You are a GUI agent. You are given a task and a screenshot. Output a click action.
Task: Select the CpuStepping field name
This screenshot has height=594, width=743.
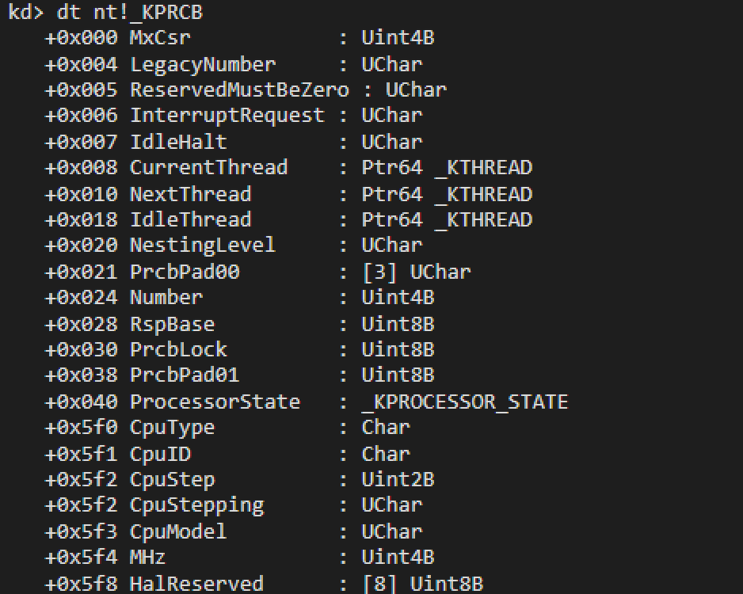click(196, 505)
